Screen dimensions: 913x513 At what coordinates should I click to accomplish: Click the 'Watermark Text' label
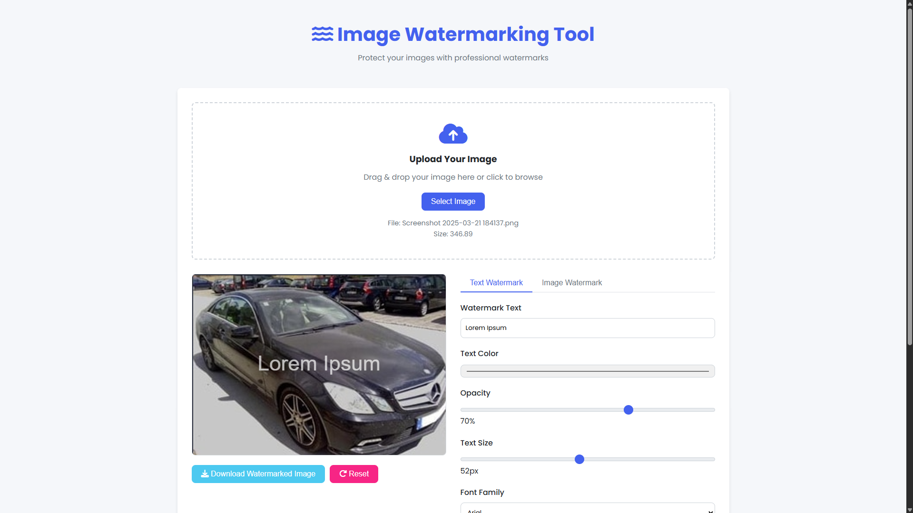tap(491, 308)
